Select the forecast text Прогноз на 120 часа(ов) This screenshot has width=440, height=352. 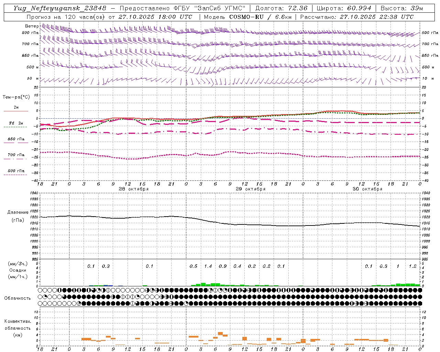click(x=66, y=17)
